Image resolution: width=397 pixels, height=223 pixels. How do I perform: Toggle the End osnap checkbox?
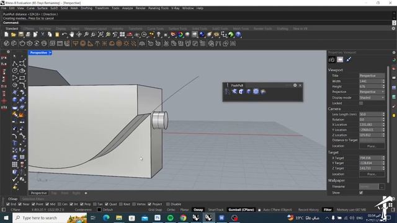pyautogui.click(x=8, y=204)
